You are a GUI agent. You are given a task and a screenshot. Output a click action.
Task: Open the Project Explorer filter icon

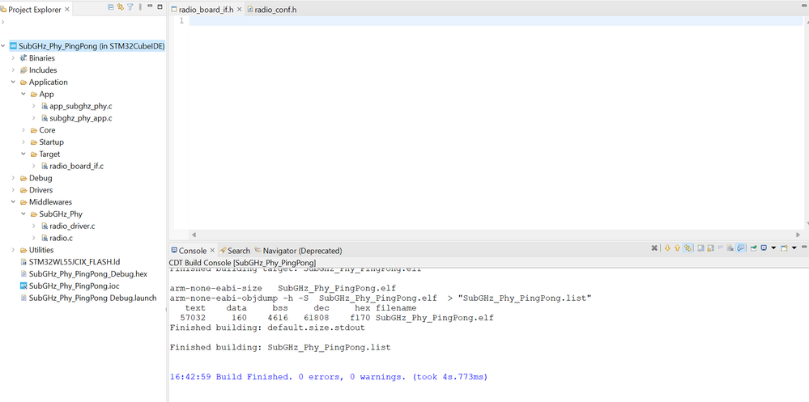(130, 6)
